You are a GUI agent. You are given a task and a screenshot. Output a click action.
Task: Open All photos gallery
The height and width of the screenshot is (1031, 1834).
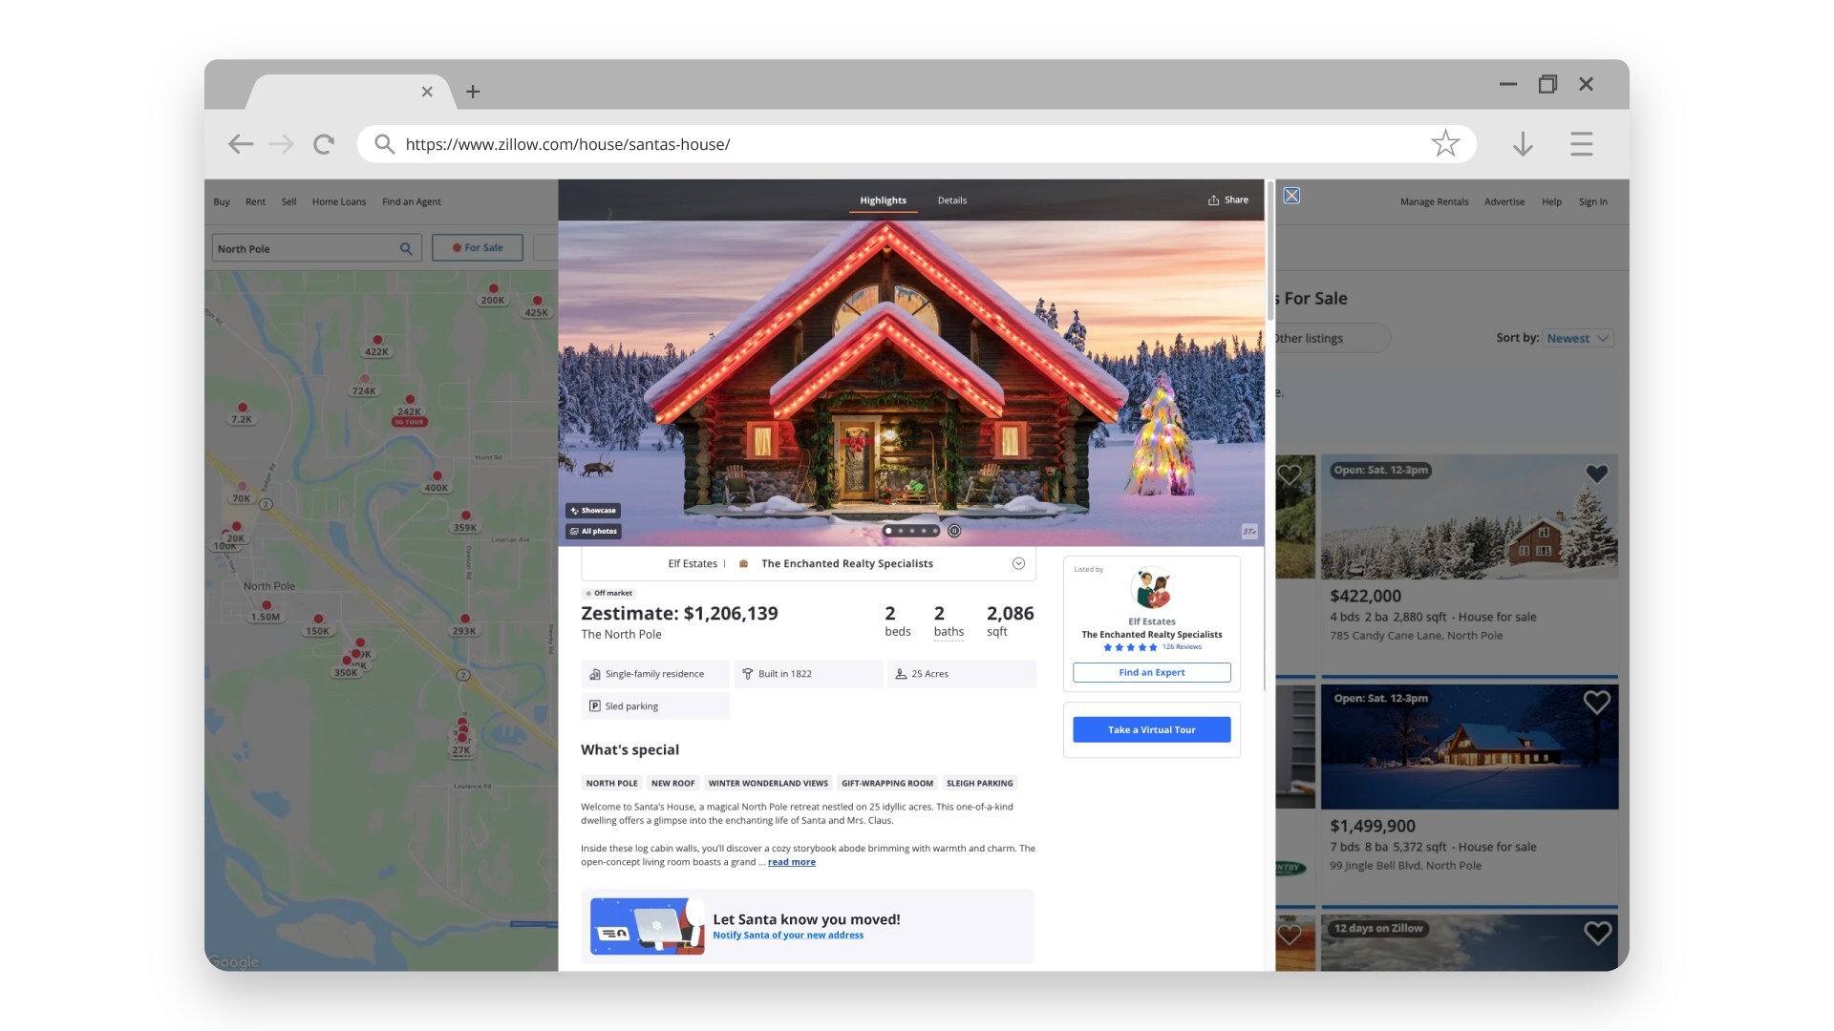(x=593, y=532)
